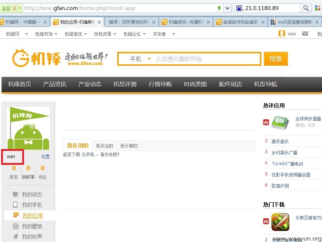Close the 错误：您所请求的网 tab
This screenshot has height=242, width=322.
point(153,22)
